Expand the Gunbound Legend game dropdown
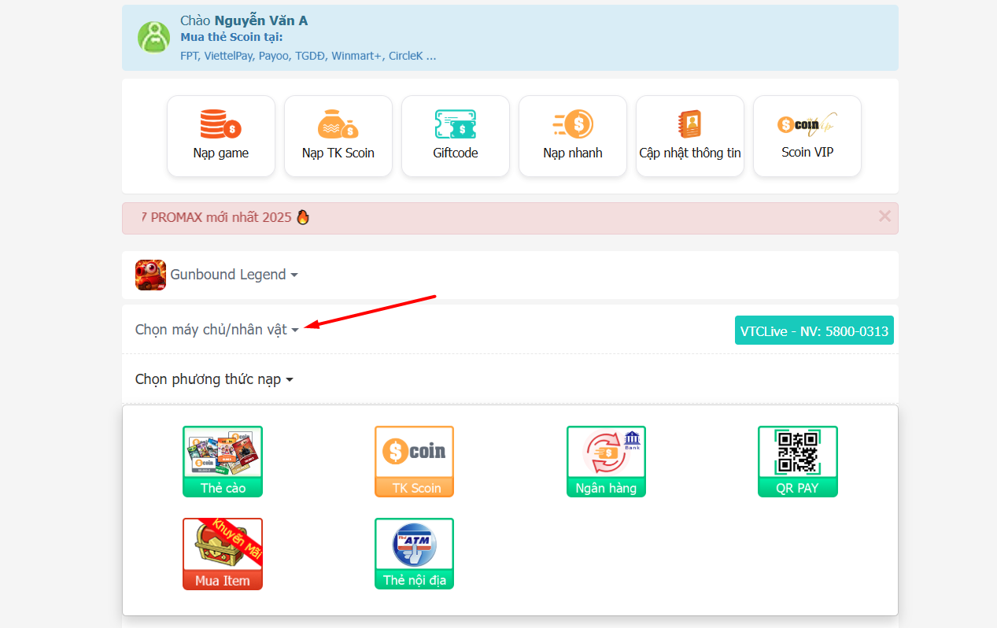 (x=234, y=275)
